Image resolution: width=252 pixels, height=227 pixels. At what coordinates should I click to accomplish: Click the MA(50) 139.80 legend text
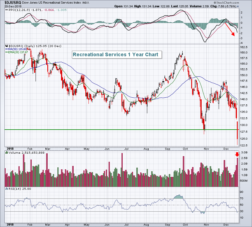pos(17,49)
